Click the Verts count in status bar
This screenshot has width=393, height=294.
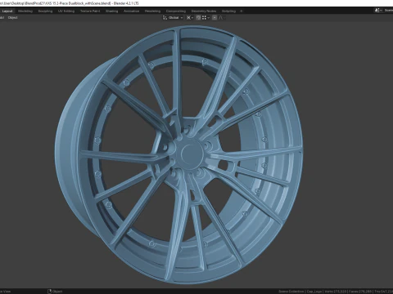click(x=335, y=292)
